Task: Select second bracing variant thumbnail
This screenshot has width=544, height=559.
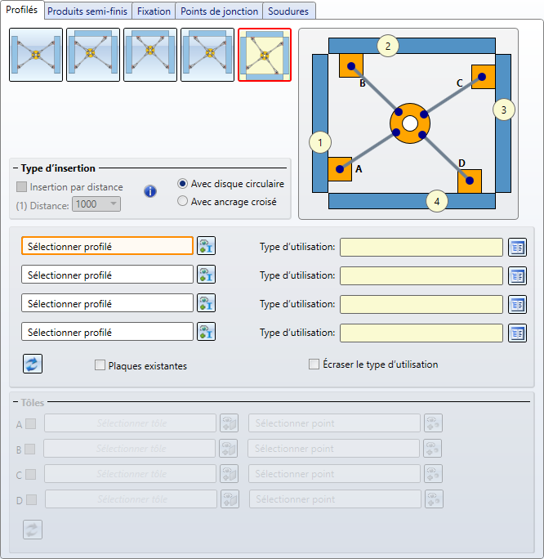Action: point(93,55)
